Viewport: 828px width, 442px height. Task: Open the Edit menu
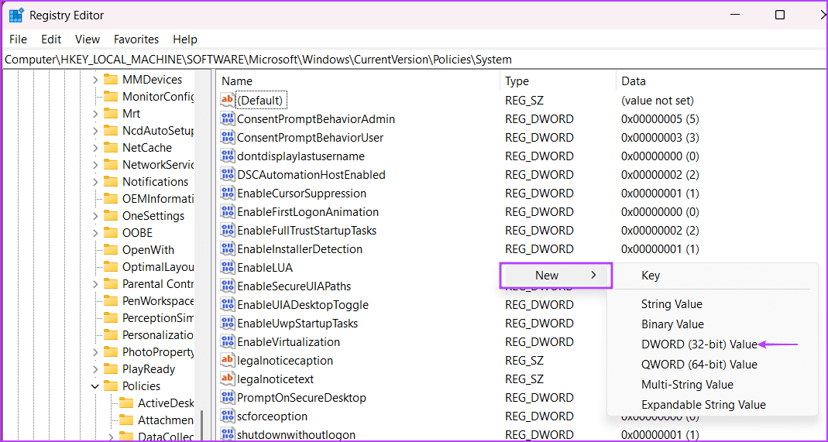point(51,39)
